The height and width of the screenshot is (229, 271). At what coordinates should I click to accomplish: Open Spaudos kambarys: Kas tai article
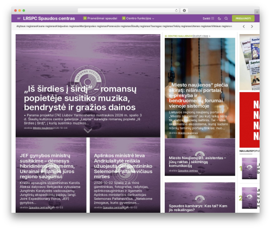coord(198,208)
